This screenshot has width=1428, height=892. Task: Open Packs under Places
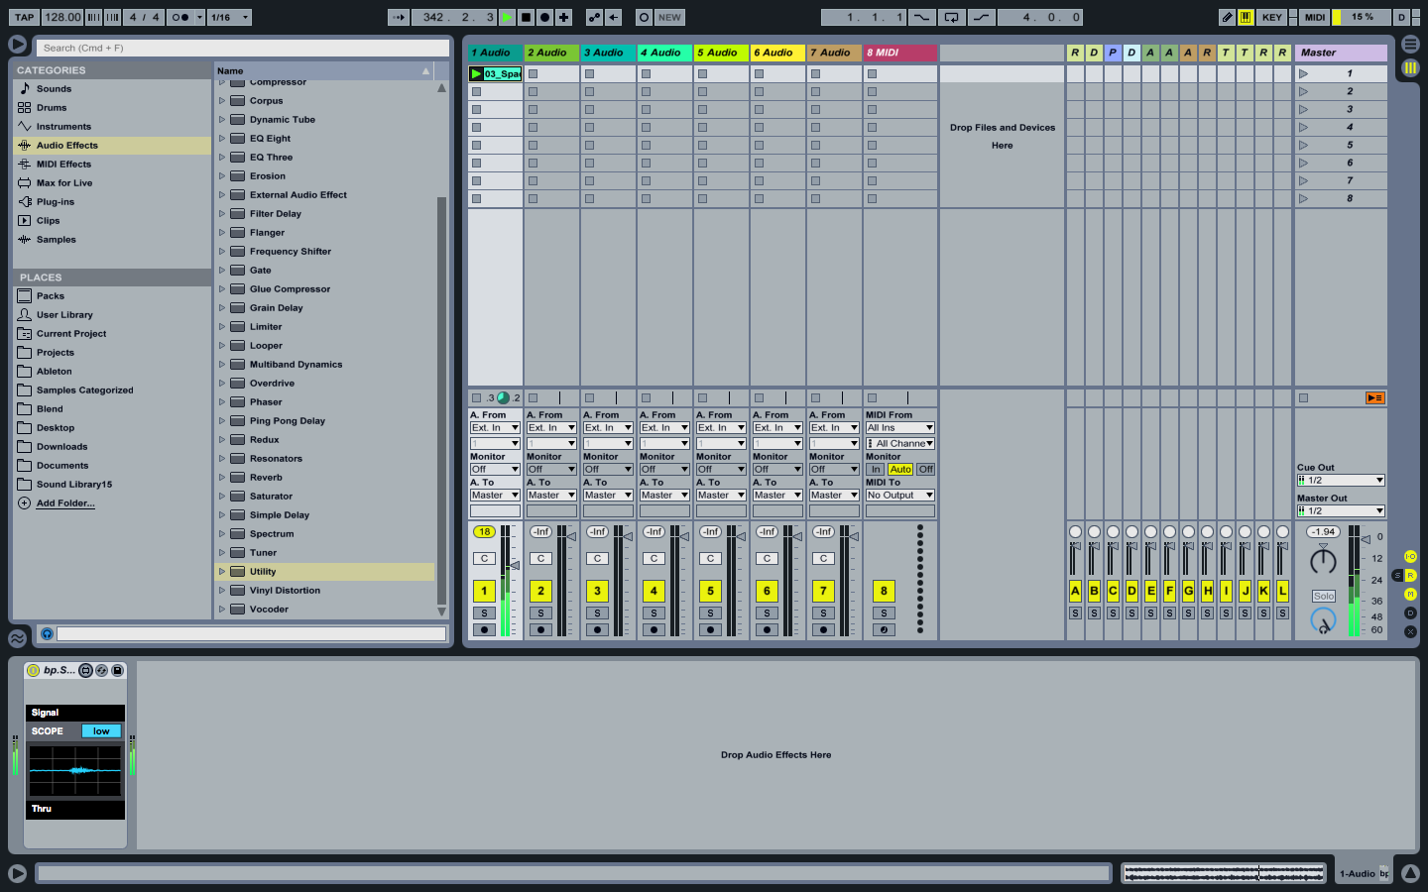(51, 296)
